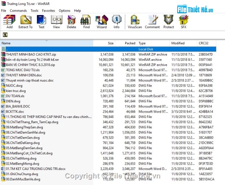Image resolution: width=225 pixels, height=185 pixels.
Task: Start VirusScan from the toolbar
Action: [x=135, y=22]
